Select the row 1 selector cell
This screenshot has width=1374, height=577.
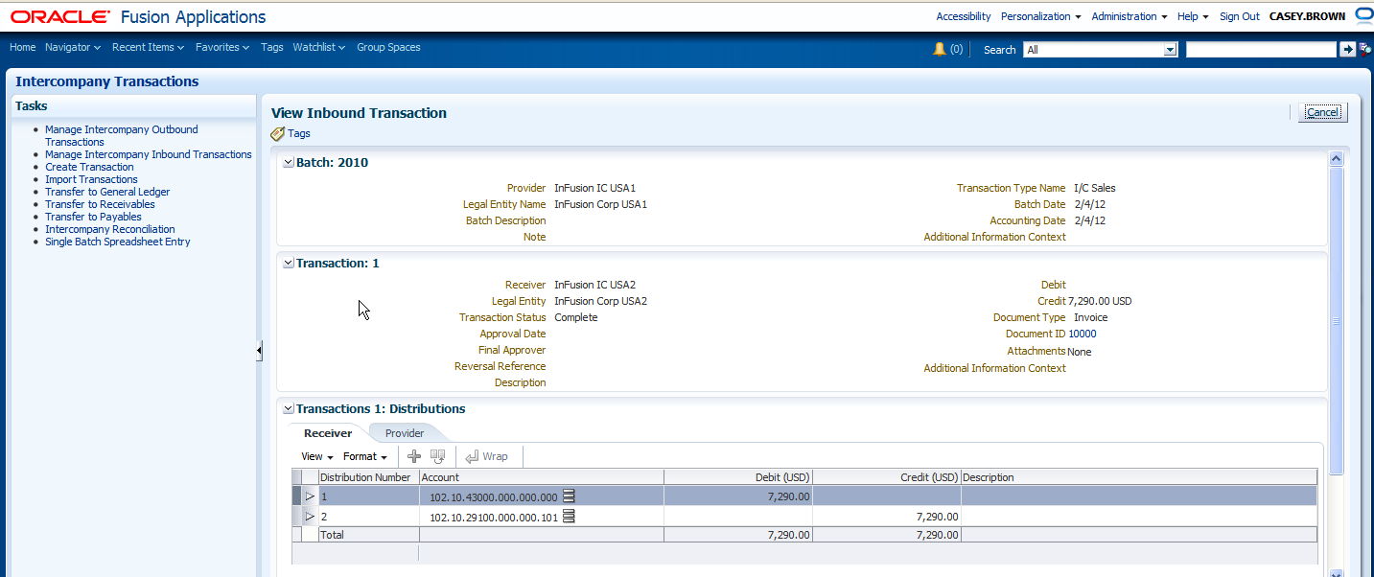(297, 496)
